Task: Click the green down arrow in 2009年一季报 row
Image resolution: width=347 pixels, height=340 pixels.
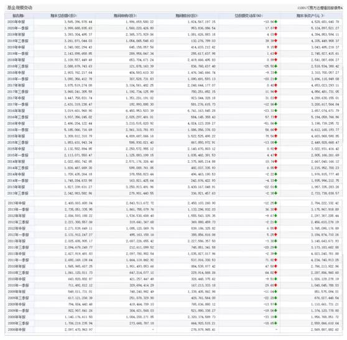Action: (275, 311)
